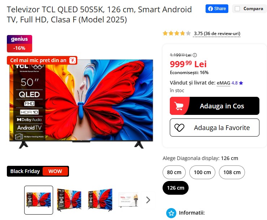Select the 80 cm display size
The height and width of the screenshot is (220, 267).
174,172
